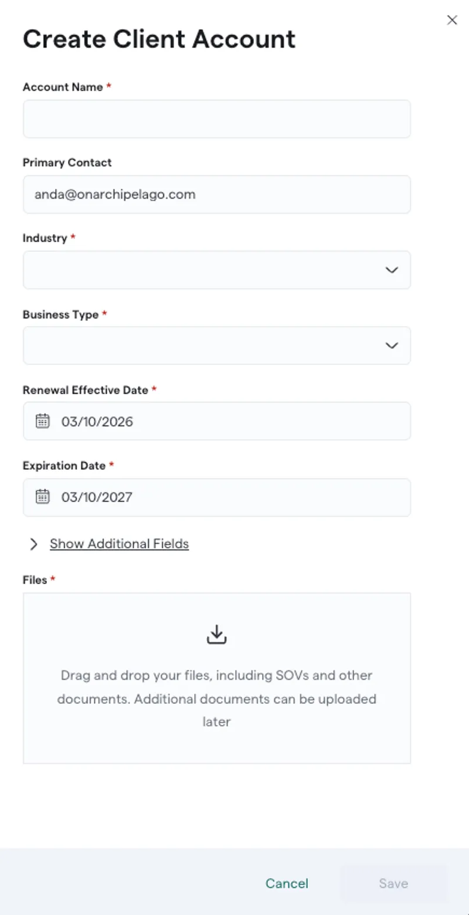Close the Create Client Account dialog

[x=452, y=21]
